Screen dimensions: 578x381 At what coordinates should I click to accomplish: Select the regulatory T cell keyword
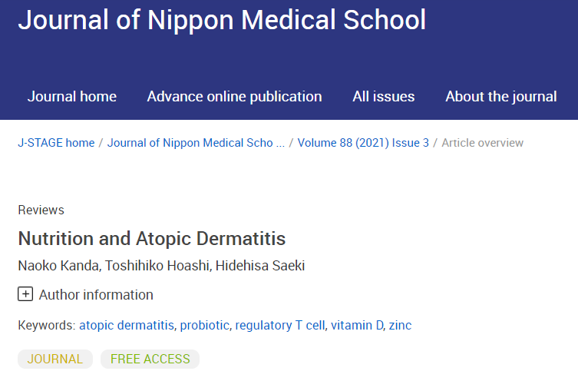point(279,325)
